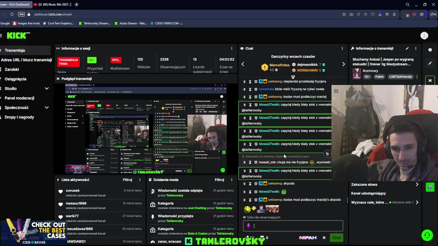This screenshot has width=438, height=246.
Task: Click the green-outlined focus icon in right sidebar
Action: 430,81
